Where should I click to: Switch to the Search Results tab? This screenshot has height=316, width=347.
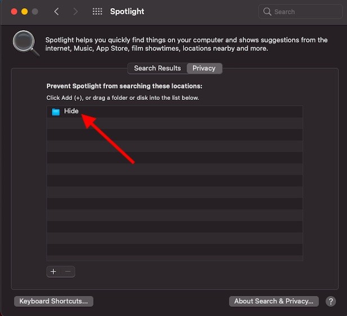157,68
